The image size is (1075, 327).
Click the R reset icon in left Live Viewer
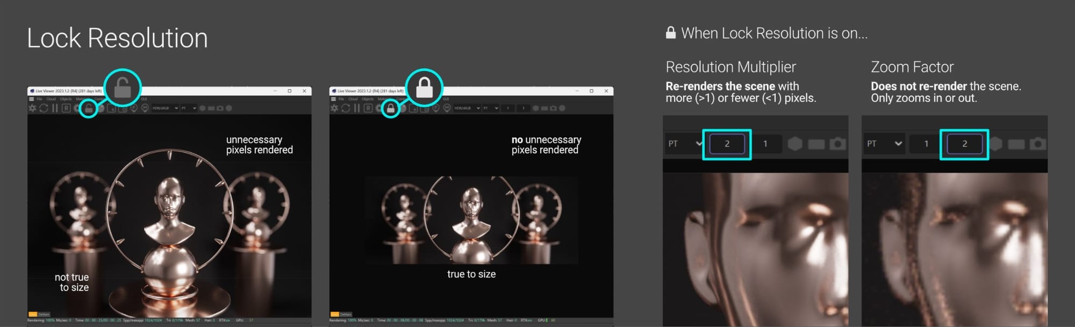point(66,108)
